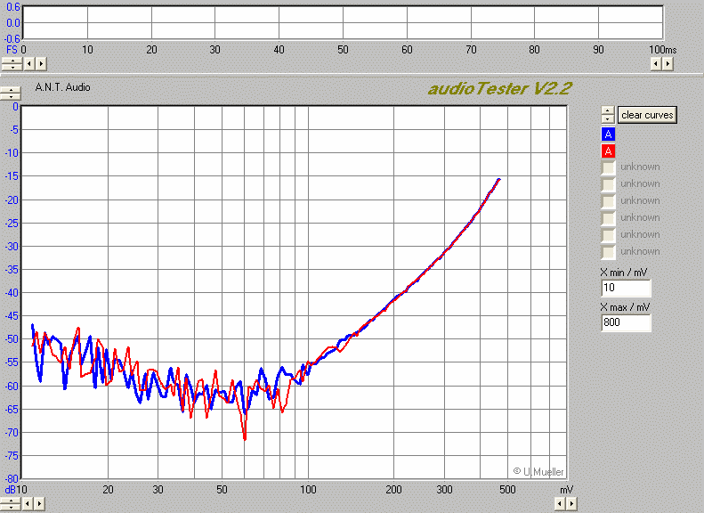Viewport: 704px width, 513px height.
Task: Select the blue A curve swatch
Action: (x=608, y=134)
